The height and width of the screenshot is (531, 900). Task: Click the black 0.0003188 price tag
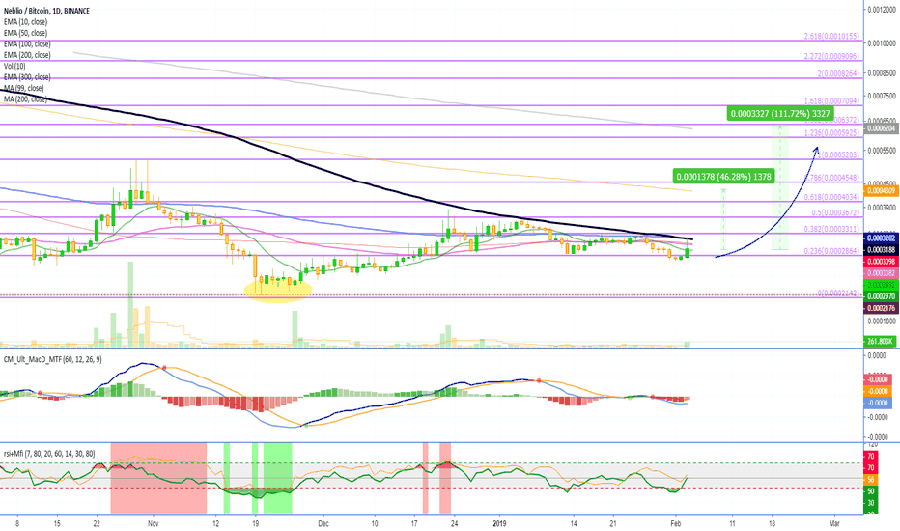click(881, 250)
